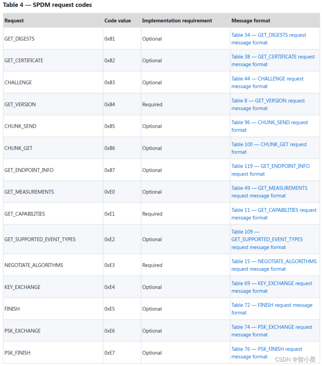The image size is (322, 366).
Task: Open Table 8 GET_VERSION request message format
Action: click(268, 104)
